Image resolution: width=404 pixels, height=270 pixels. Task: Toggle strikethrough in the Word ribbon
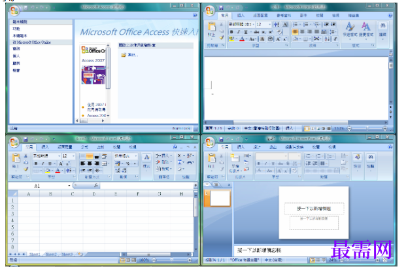(256, 32)
